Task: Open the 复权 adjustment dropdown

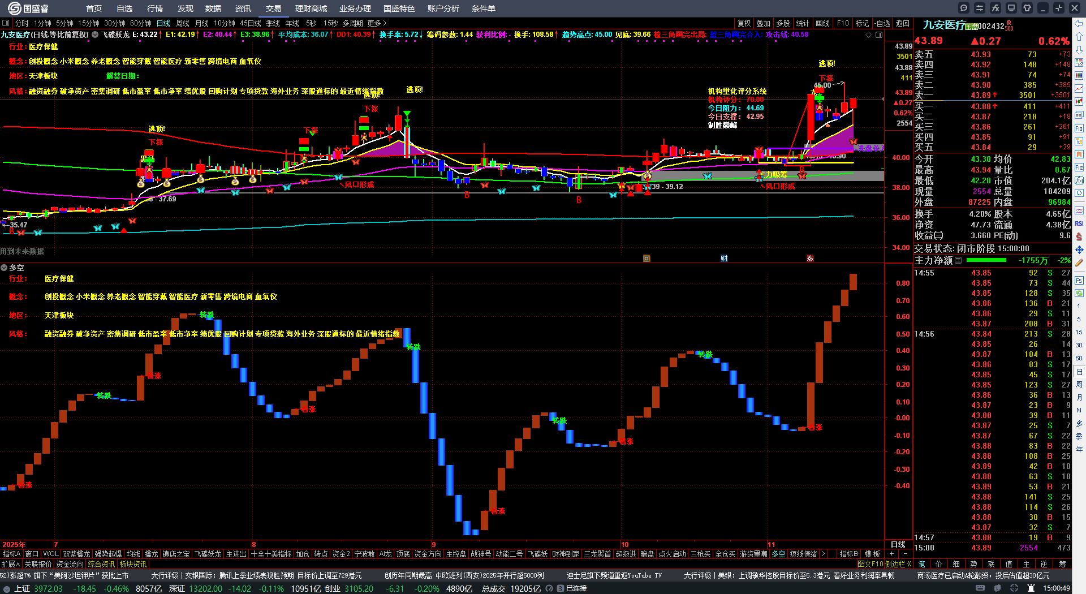Action: coord(744,23)
